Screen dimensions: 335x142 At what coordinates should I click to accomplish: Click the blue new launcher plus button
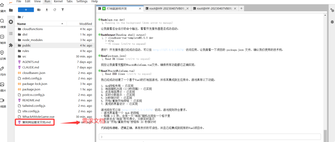coord(26,10)
